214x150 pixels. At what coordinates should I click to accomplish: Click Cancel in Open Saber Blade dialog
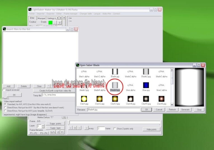[159, 109]
